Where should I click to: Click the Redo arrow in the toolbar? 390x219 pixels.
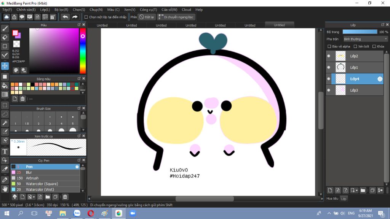pyautogui.click(x=75, y=17)
